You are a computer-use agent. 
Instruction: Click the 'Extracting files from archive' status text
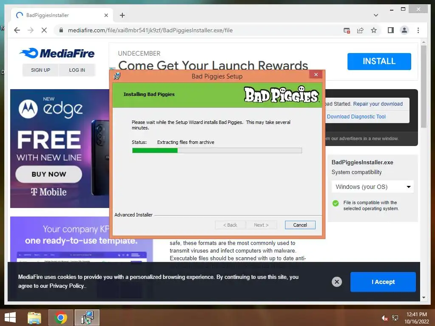click(186, 142)
